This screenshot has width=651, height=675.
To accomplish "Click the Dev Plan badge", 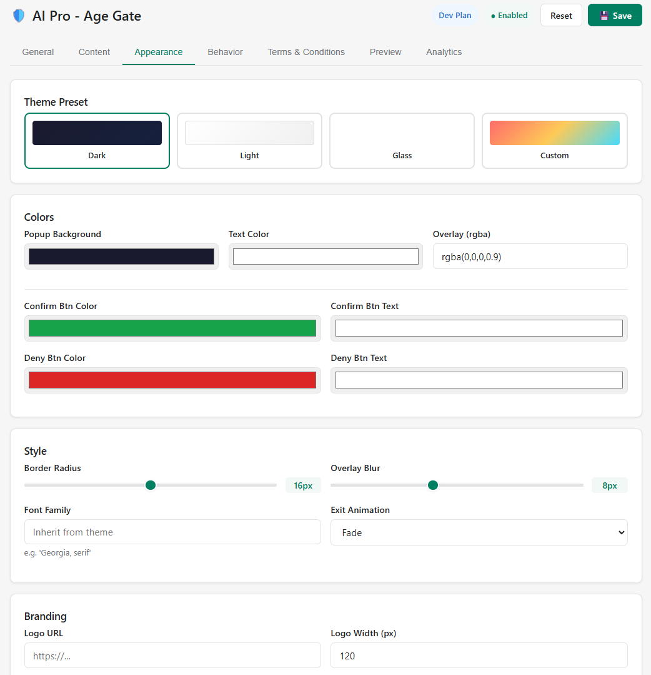I will point(455,14).
